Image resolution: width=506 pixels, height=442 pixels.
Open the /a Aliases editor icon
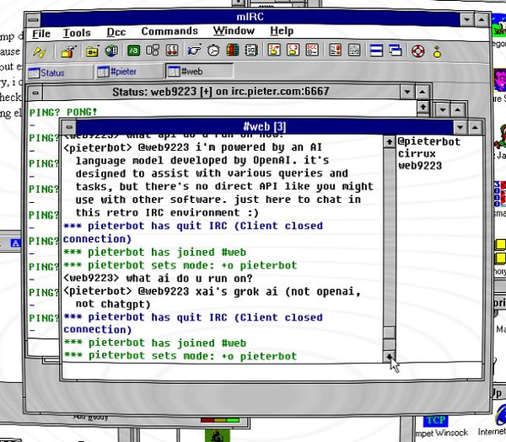click(133, 51)
